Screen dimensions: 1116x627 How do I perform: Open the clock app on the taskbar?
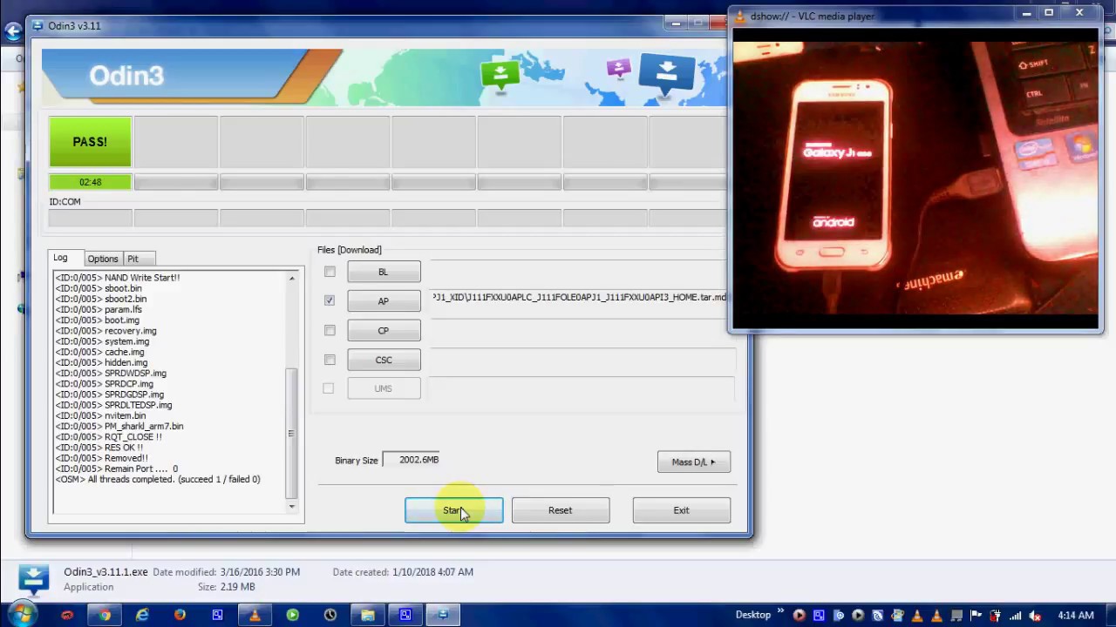(x=330, y=615)
